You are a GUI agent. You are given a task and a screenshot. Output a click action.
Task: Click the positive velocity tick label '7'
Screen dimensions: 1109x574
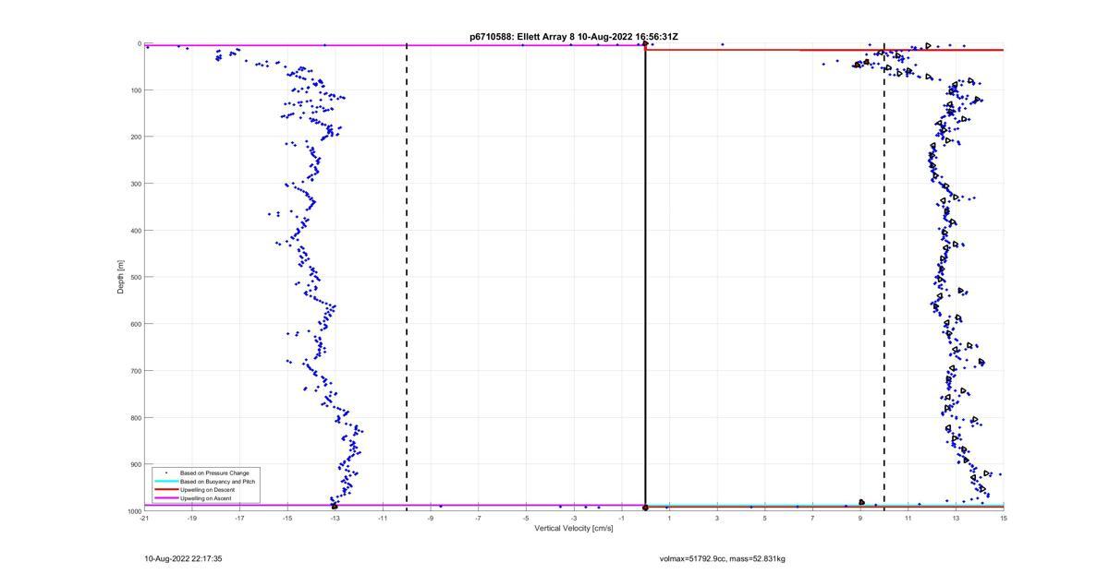click(812, 519)
